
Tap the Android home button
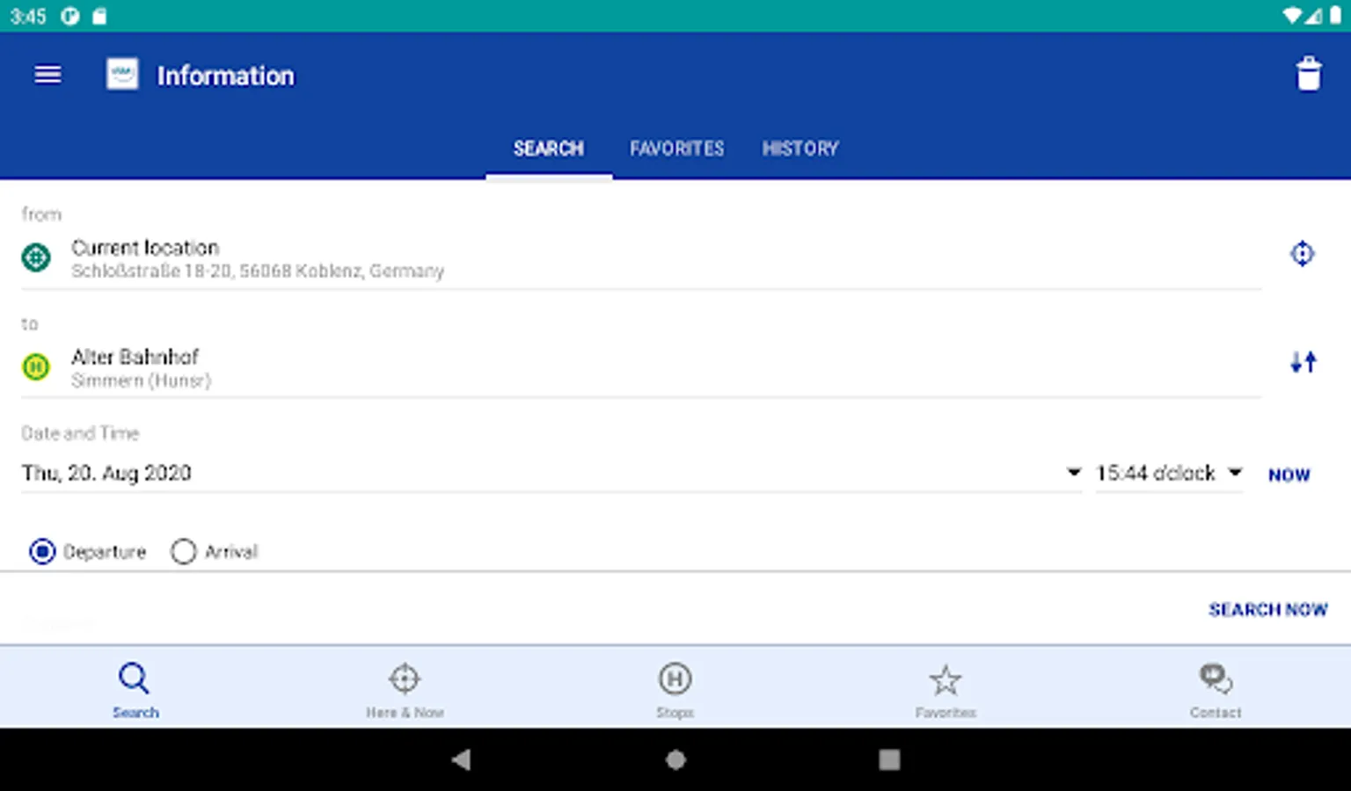[675, 759]
